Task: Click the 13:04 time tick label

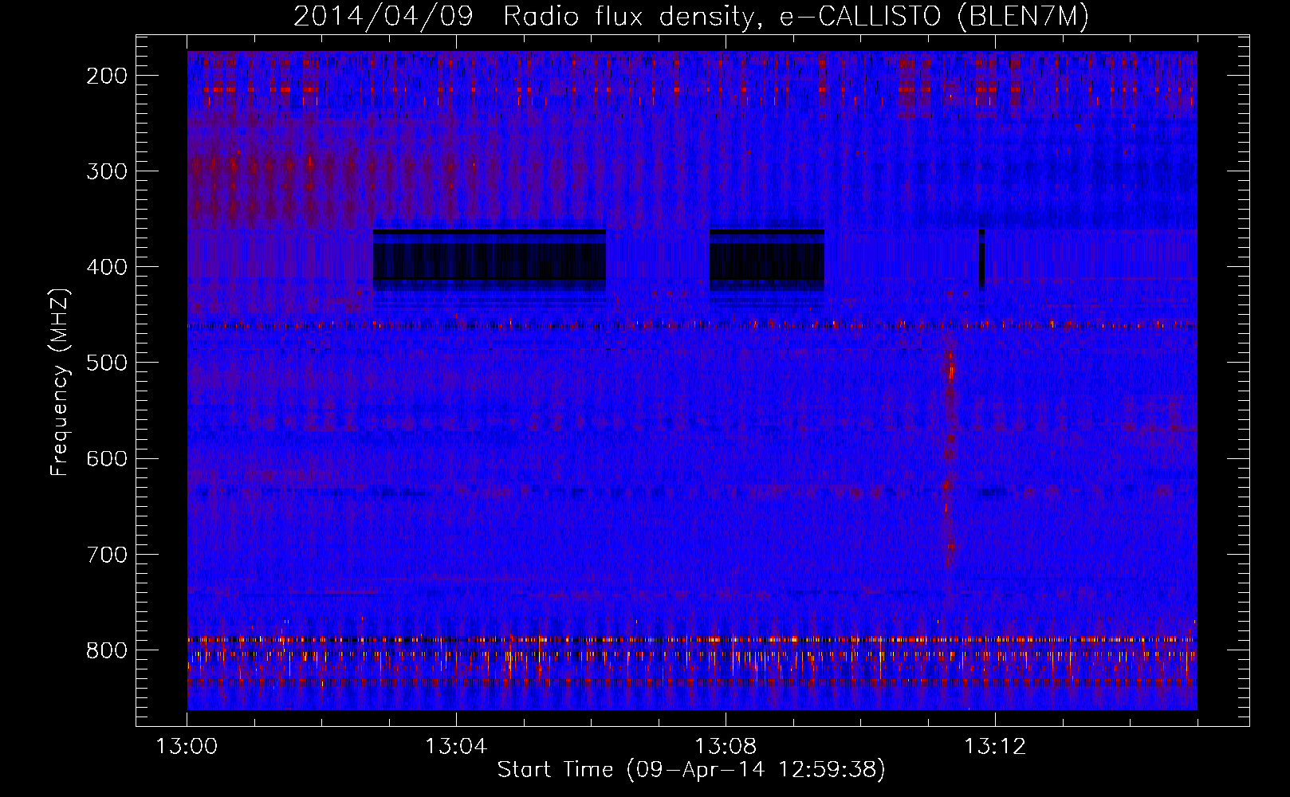Action: pyautogui.click(x=456, y=747)
